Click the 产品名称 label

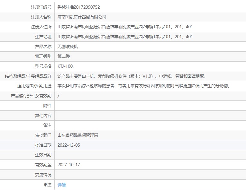[43, 47]
